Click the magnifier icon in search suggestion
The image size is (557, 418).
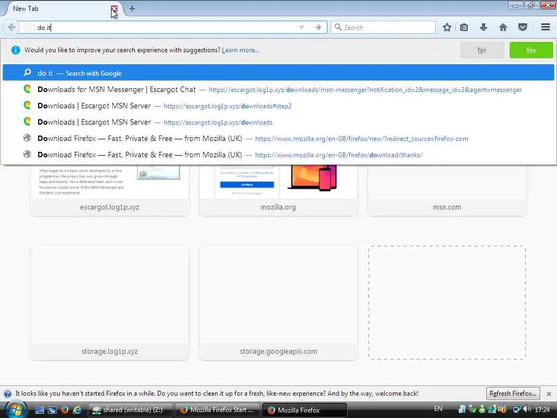coord(27,72)
